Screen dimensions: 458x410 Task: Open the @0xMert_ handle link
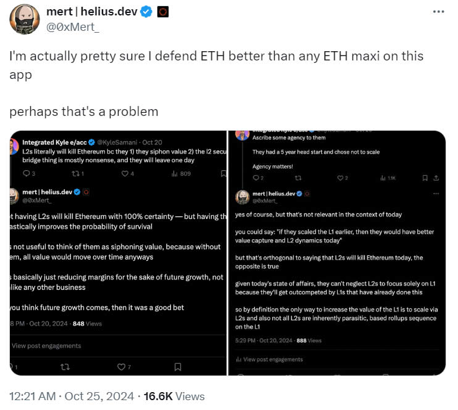coord(73,27)
